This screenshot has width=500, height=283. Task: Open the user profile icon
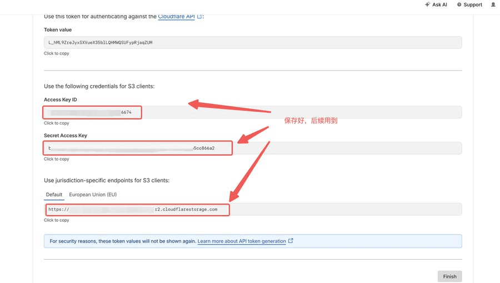(x=493, y=4)
